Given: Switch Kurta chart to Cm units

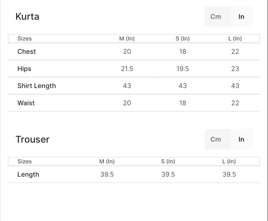Looking at the screenshot, I should click(216, 16).
